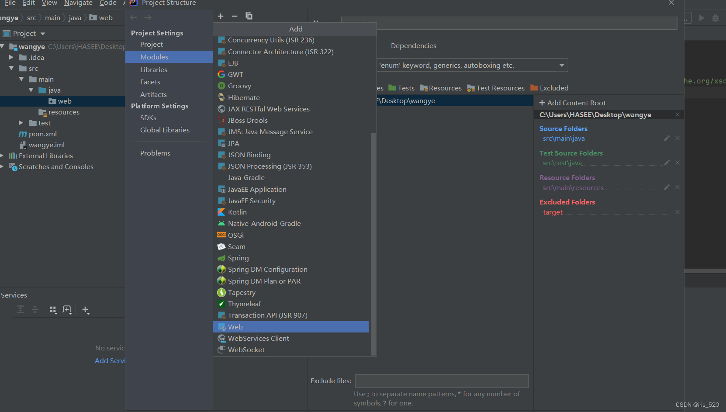The image size is (726, 412).
Task: Click the minus icon to remove a module
Action: click(x=235, y=16)
